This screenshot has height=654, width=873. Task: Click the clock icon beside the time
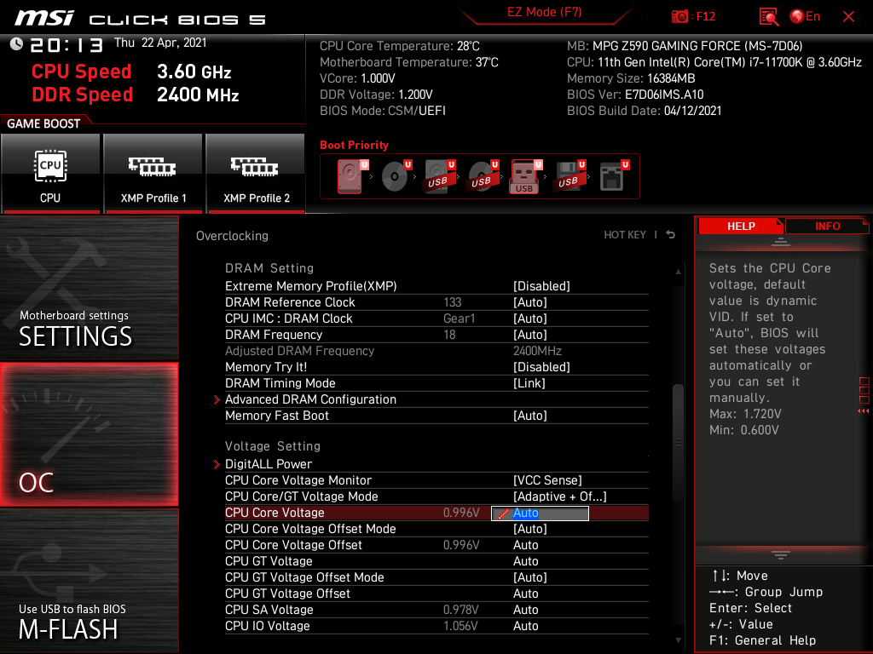pyautogui.click(x=16, y=44)
